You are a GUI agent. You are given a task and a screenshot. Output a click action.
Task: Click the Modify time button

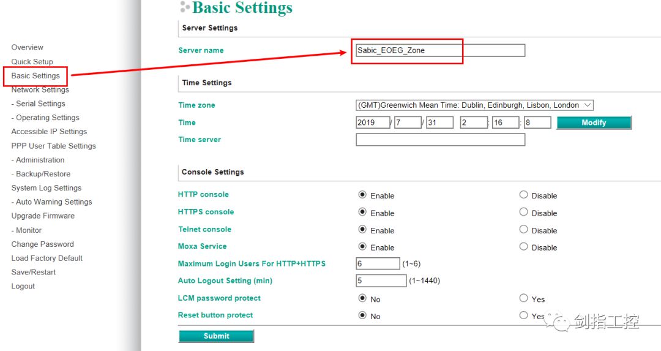pos(594,123)
